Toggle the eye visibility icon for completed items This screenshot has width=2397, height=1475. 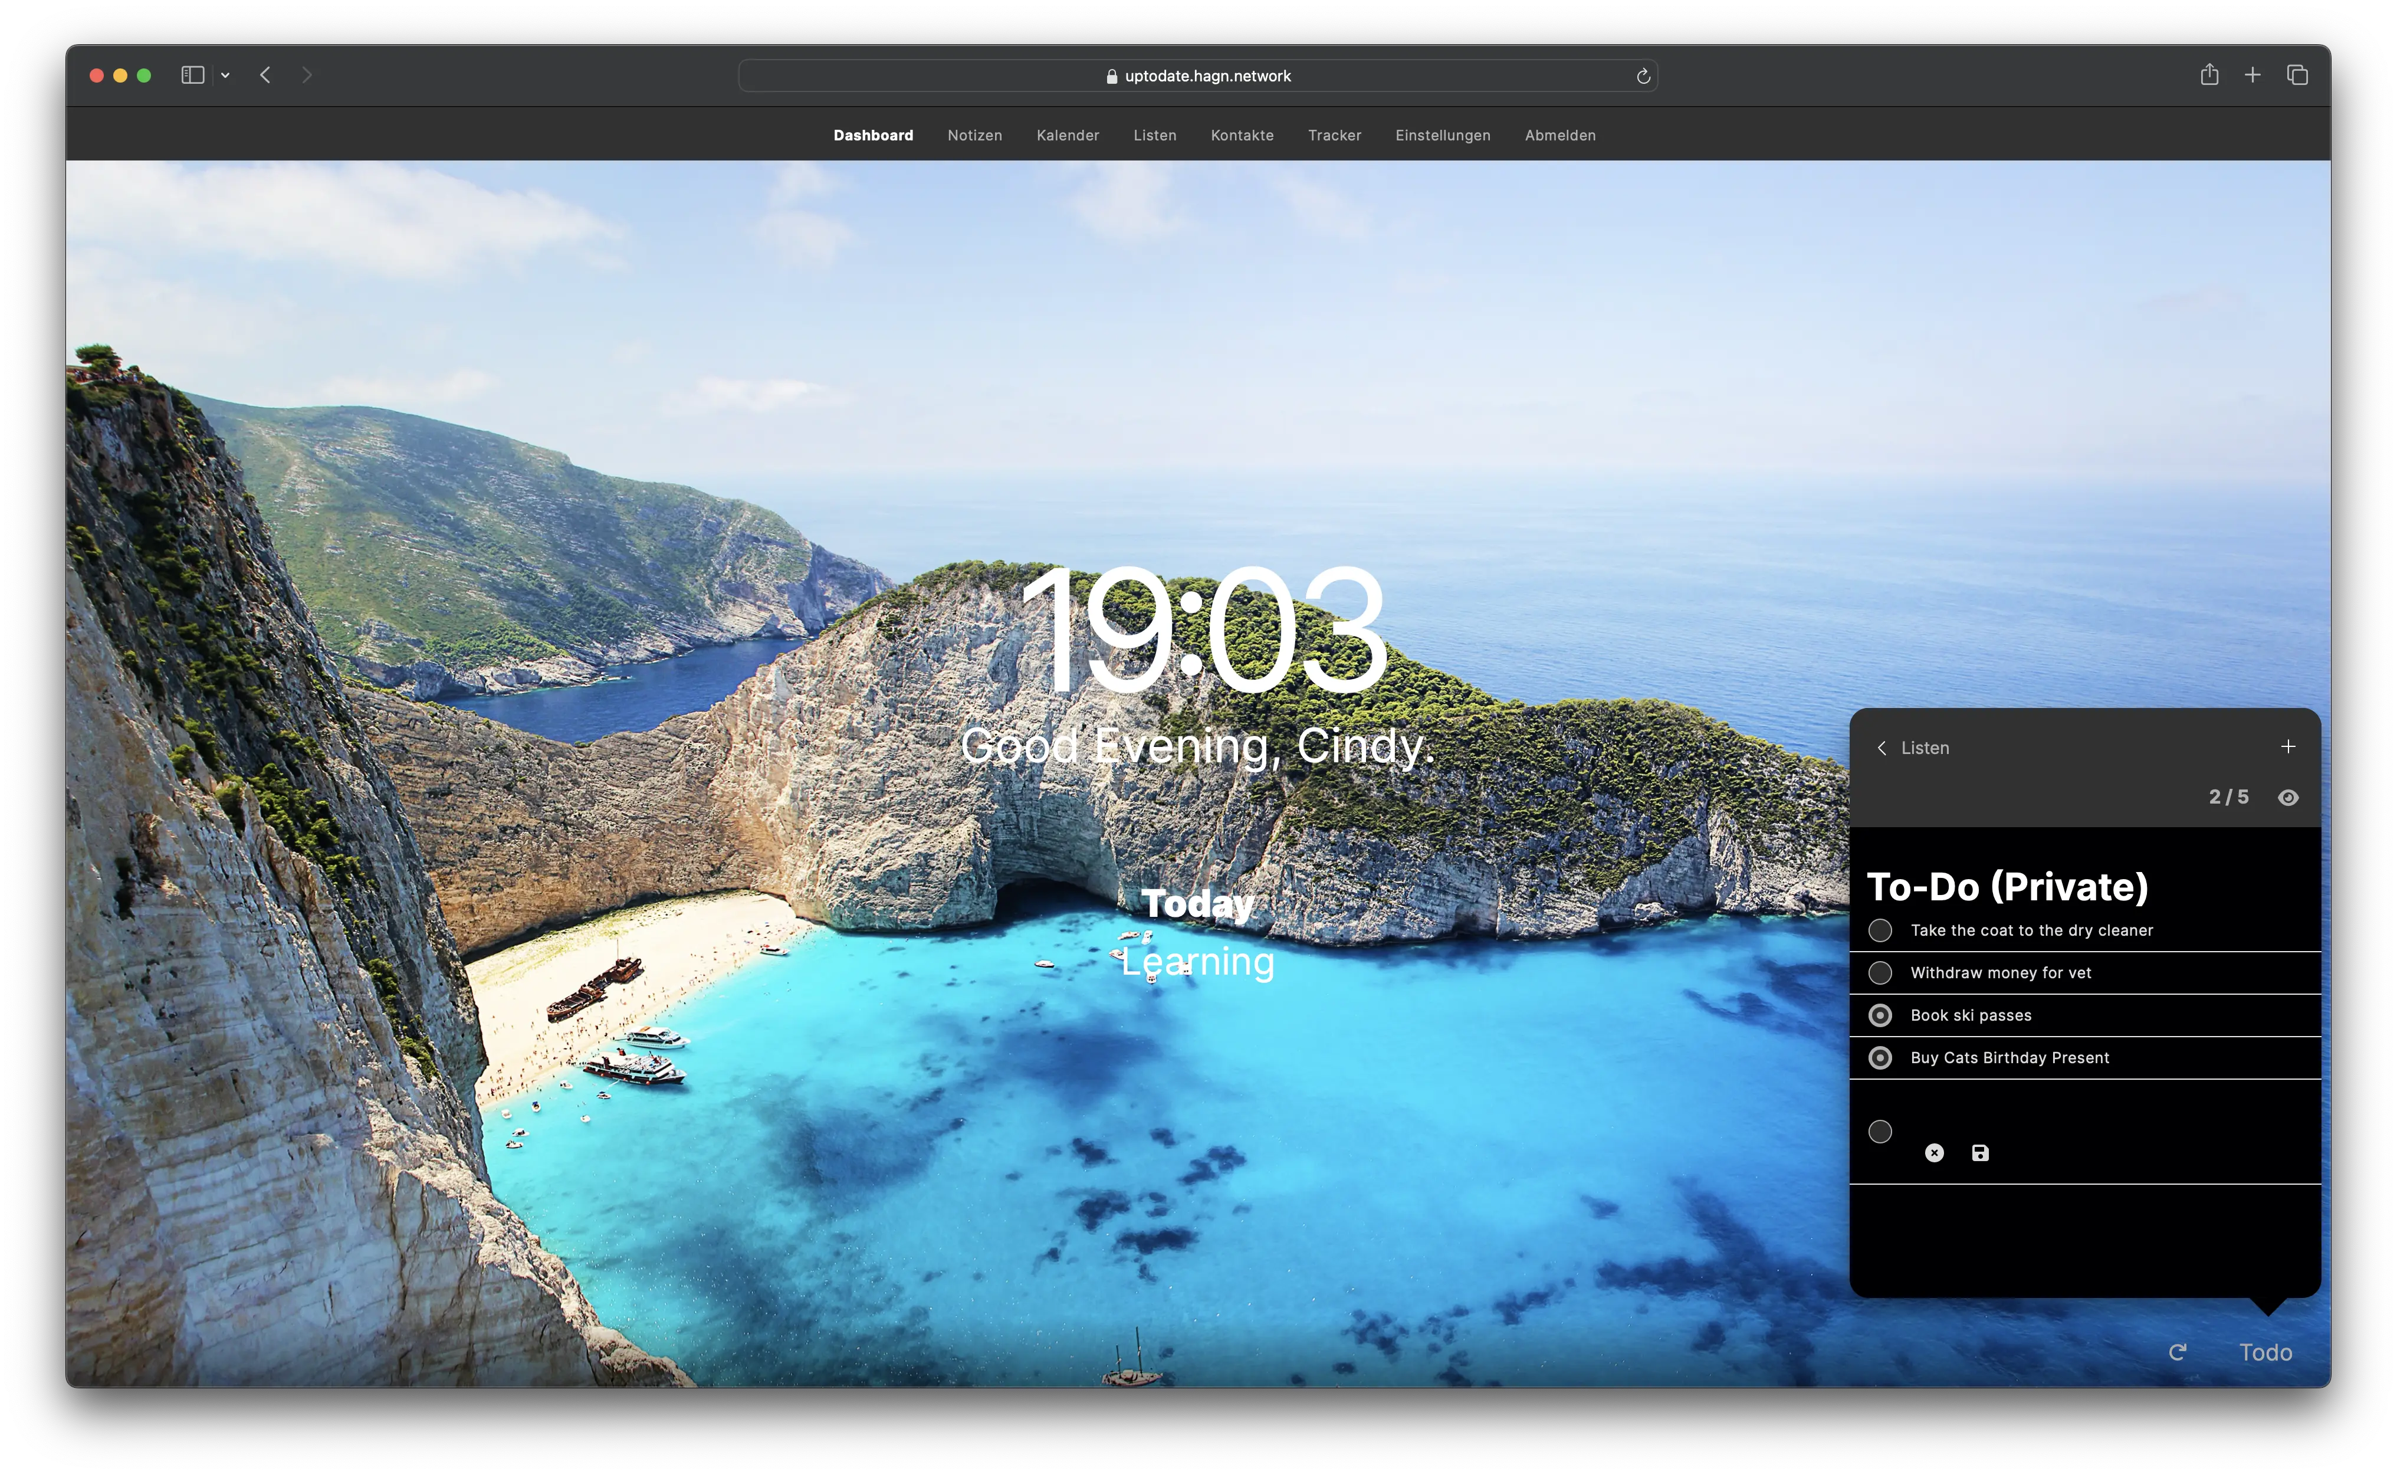point(2288,798)
